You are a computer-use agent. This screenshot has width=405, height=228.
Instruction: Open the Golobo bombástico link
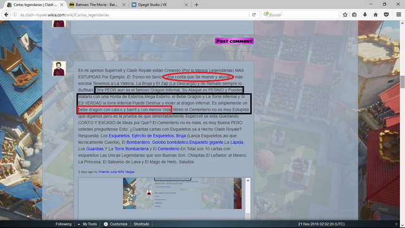tap(170, 142)
